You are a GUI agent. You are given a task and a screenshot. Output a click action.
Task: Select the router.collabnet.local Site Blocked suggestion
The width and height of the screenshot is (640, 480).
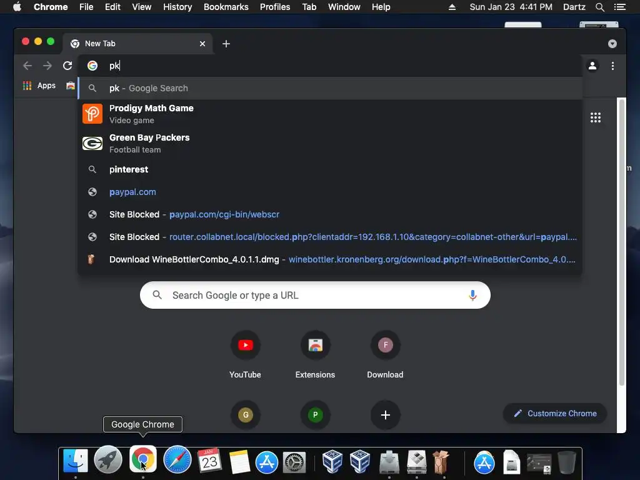point(330,237)
